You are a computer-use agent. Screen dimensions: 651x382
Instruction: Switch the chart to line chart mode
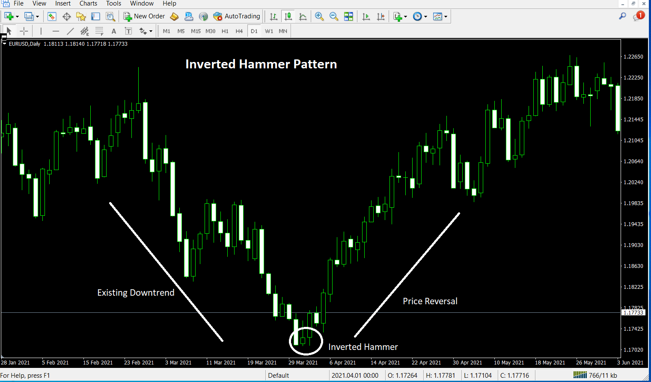click(x=303, y=16)
